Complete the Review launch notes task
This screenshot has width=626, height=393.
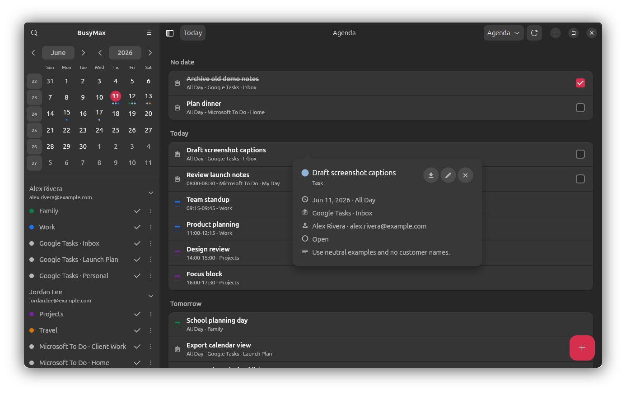pyautogui.click(x=580, y=179)
